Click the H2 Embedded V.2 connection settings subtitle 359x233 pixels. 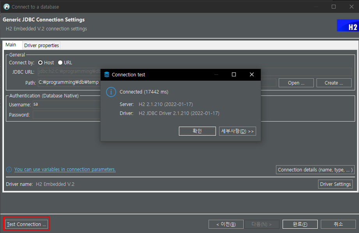(46, 29)
